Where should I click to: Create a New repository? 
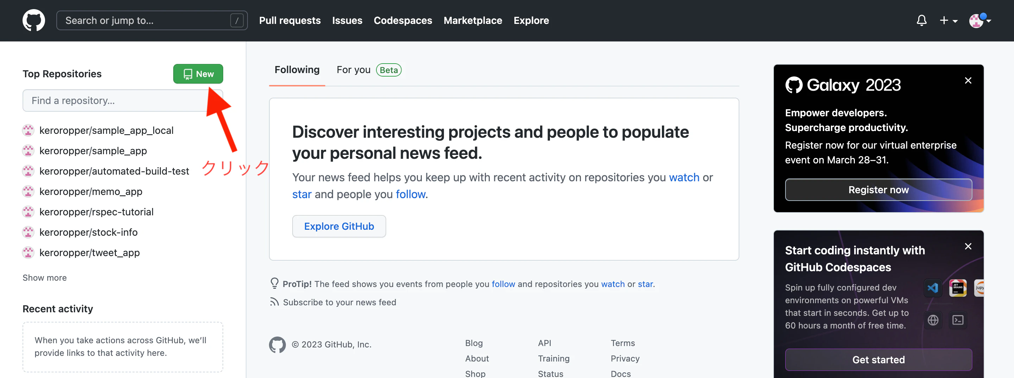198,74
